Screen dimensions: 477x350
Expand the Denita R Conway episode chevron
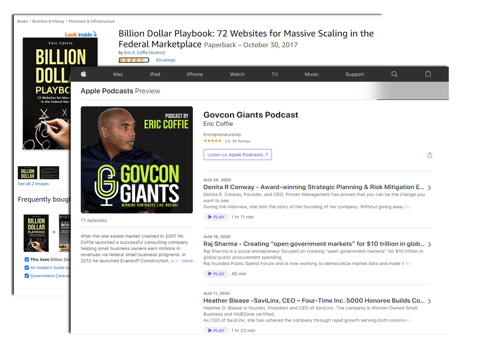point(429,188)
